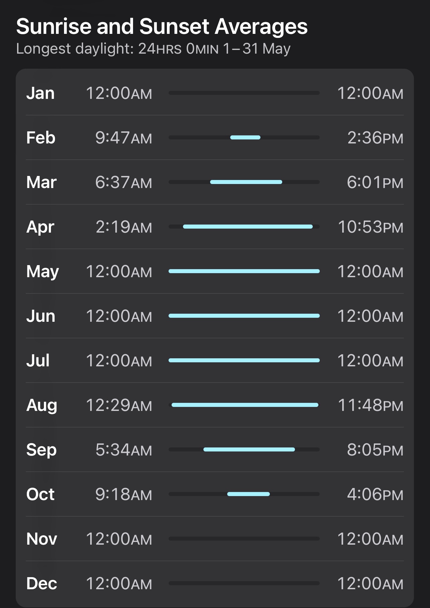Click the June full-length daylight bar

click(244, 316)
